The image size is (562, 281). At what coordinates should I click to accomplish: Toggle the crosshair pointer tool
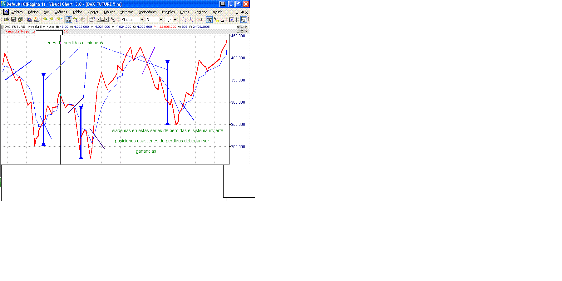(209, 19)
